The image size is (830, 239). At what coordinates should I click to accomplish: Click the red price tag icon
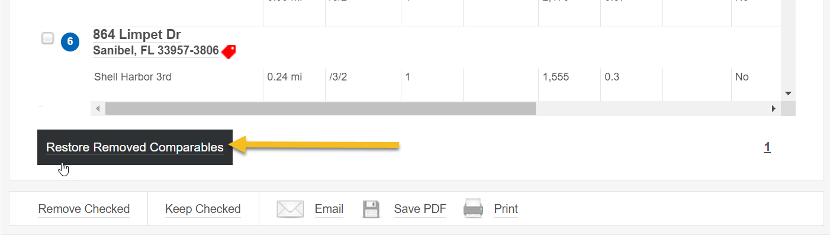[229, 51]
